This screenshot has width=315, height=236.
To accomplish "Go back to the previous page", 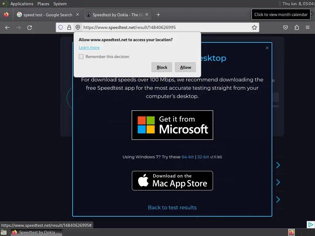I will 7,27.
